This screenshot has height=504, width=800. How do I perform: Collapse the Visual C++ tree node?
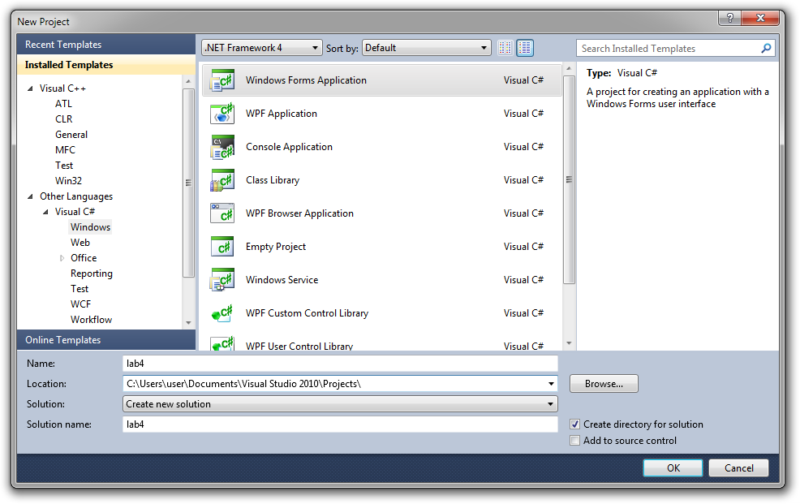click(30, 88)
